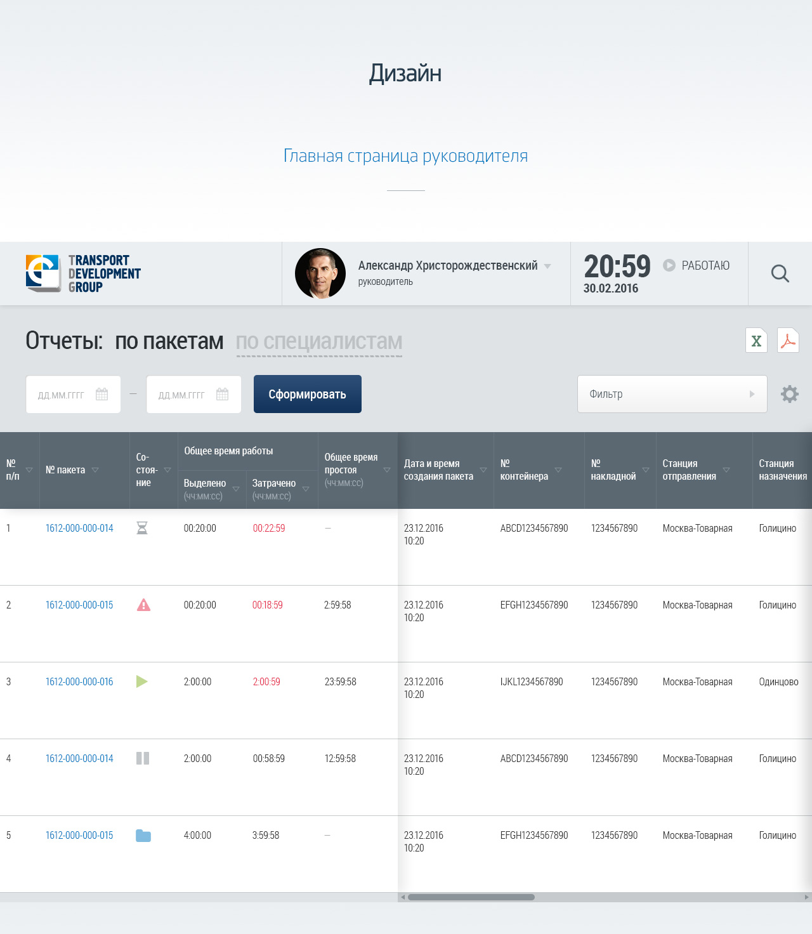The width and height of the screenshot is (812, 934).
Task: Click warning triangle status in row 2
Action: (x=143, y=605)
